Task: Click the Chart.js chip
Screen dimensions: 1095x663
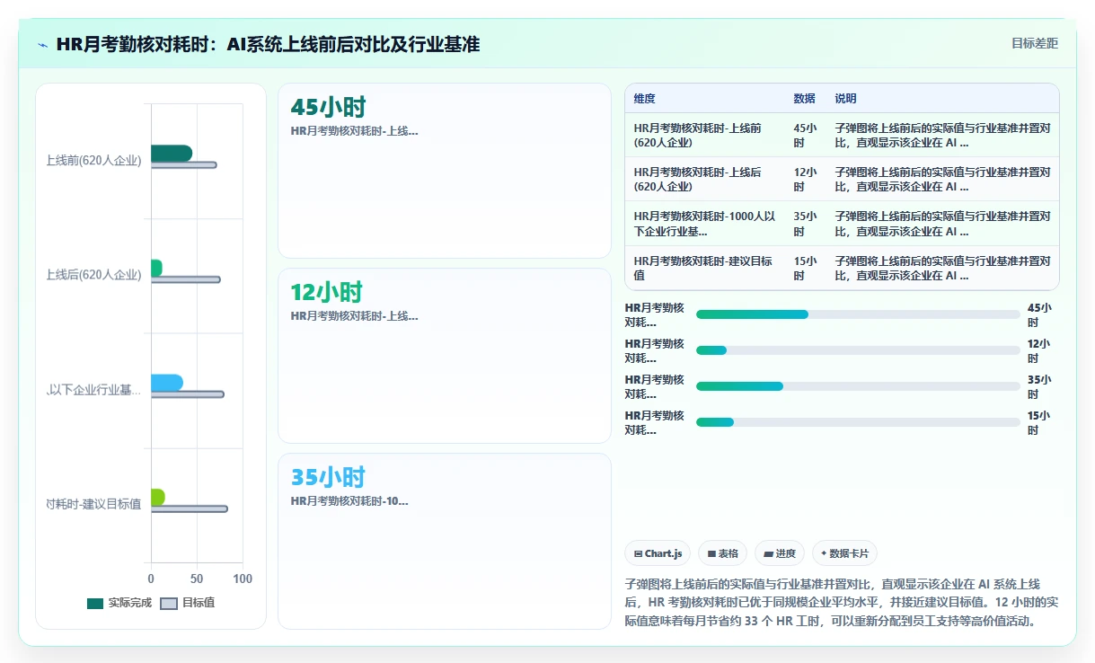Action: coord(658,553)
